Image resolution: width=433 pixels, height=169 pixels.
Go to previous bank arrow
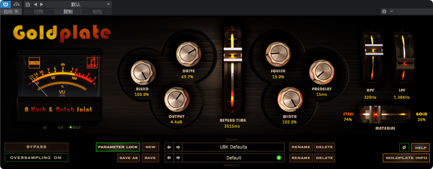click(169, 147)
